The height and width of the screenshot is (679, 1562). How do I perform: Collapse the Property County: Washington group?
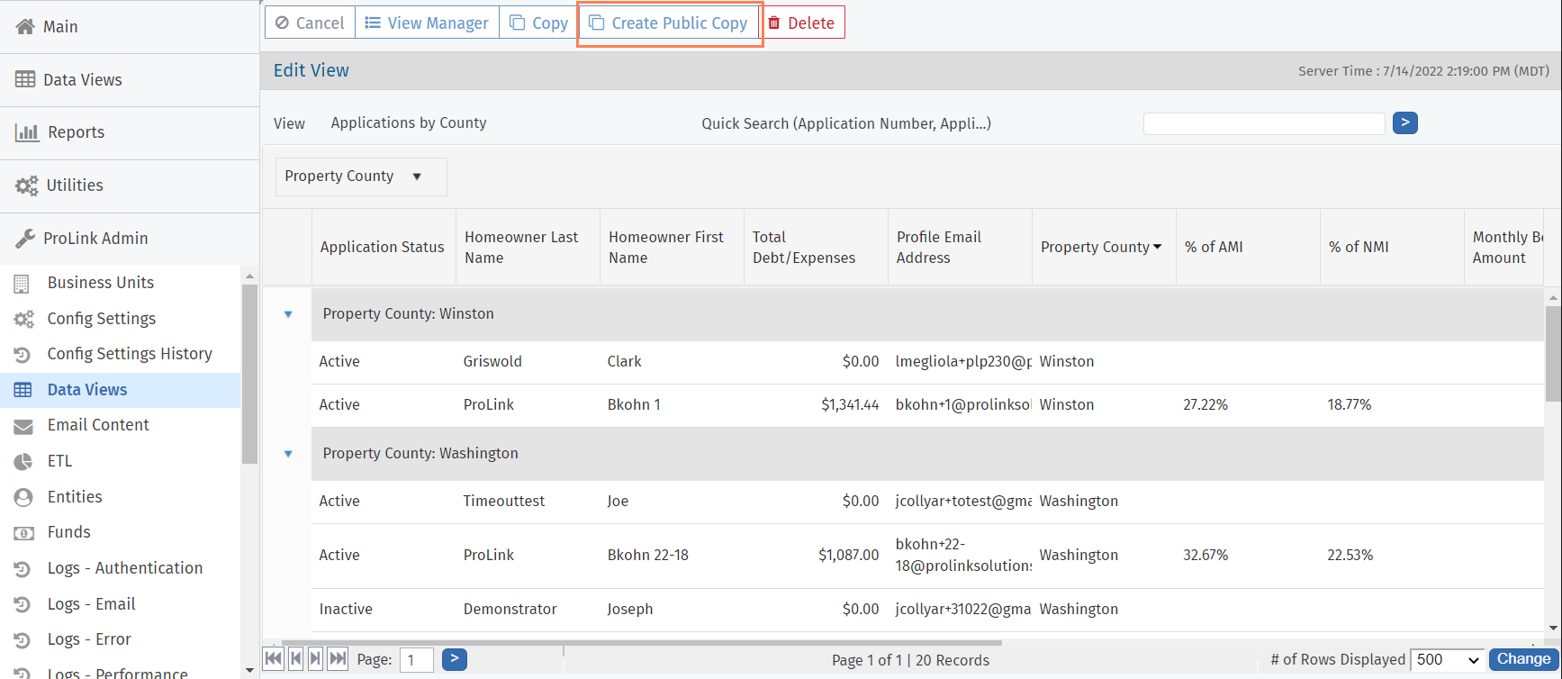coord(288,454)
